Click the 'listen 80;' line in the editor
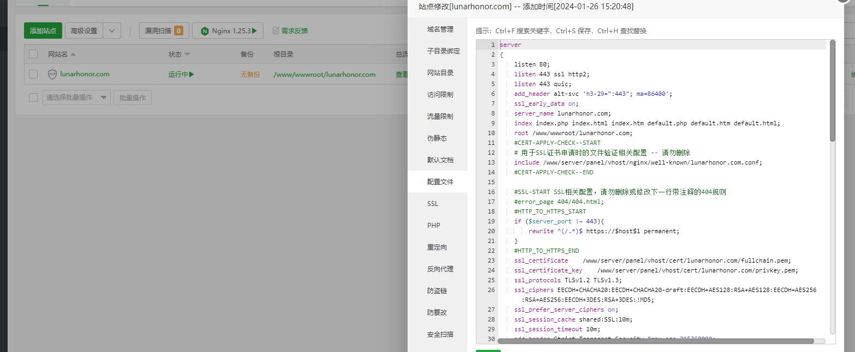855x352 pixels. tap(532, 64)
